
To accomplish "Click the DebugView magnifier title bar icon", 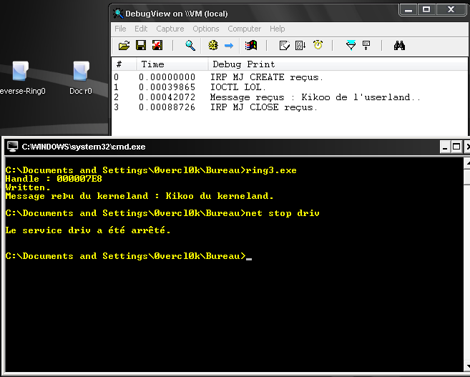I will [118, 13].
